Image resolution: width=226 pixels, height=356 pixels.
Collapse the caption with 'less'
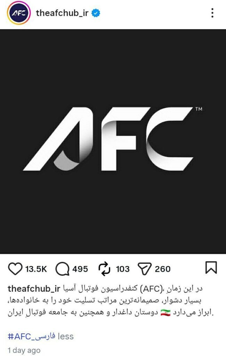66,336
